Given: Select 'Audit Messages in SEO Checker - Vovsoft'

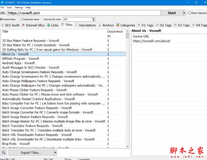Looking at the screenshot, I should 63,67.
